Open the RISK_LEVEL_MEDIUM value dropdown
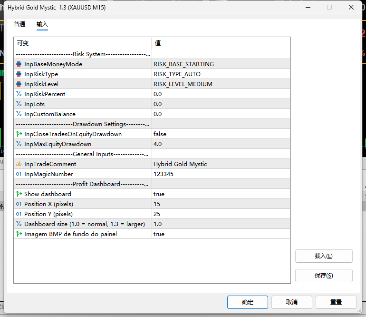Screen dimensions: 366x317 click(221, 84)
